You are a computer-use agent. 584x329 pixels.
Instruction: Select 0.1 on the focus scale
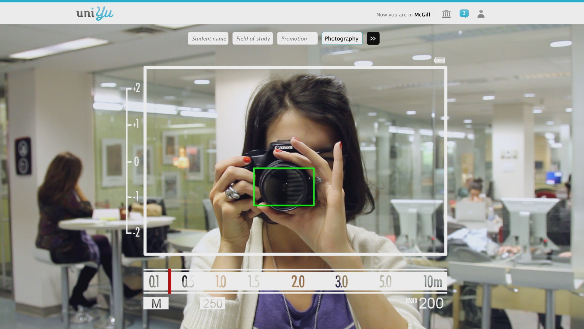(x=154, y=281)
